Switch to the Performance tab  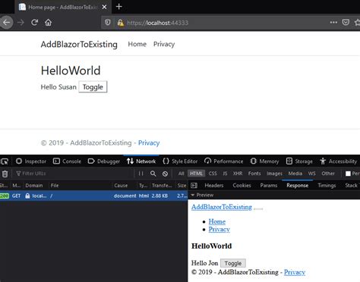click(x=223, y=161)
